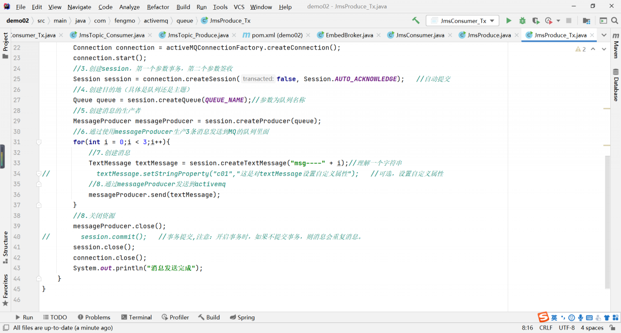Close the JmsProduce.java tab

tap(517, 35)
